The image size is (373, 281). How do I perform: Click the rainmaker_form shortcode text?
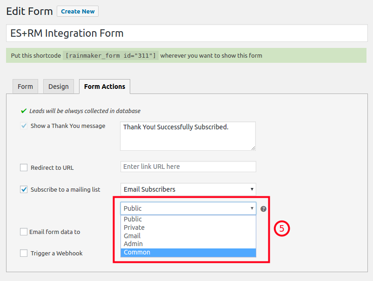click(x=111, y=55)
